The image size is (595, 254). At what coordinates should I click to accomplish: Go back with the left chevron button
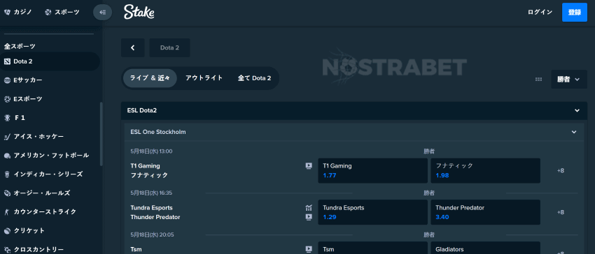[133, 47]
